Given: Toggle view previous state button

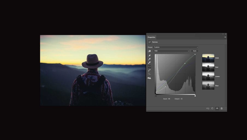Looking at the screenshot, I should coord(208,108).
